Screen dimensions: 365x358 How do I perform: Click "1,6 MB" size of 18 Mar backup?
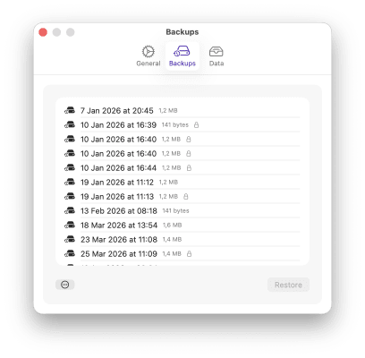pos(173,226)
